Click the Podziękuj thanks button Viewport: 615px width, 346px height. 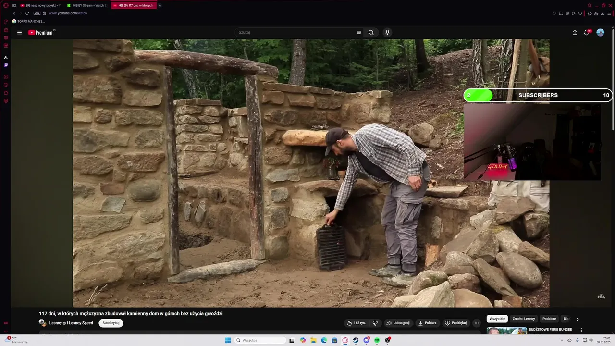pos(455,323)
